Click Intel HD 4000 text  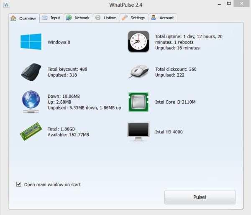point(169,132)
